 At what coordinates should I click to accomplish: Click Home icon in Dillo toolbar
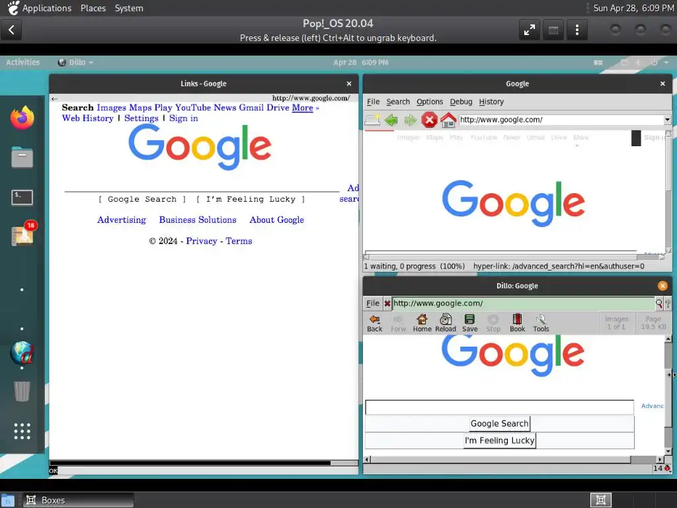pyautogui.click(x=422, y=323)
